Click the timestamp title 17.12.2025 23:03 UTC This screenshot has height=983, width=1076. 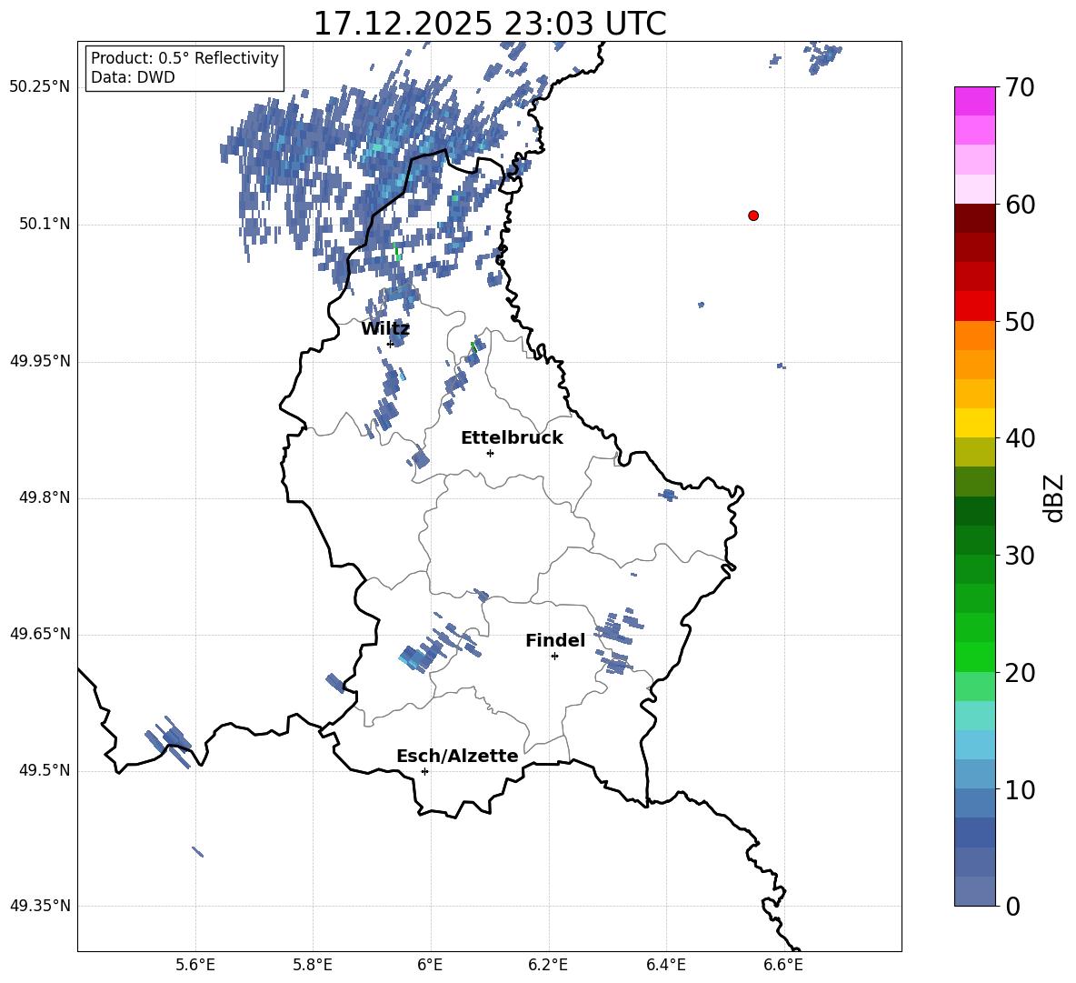(489, 24)
